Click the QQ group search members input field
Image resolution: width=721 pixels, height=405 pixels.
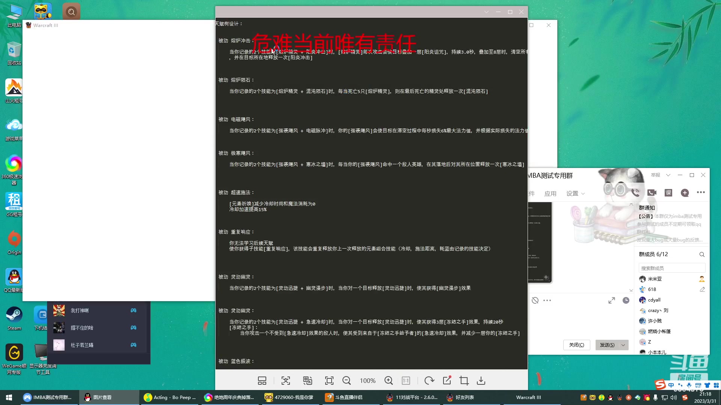(671, 267)
